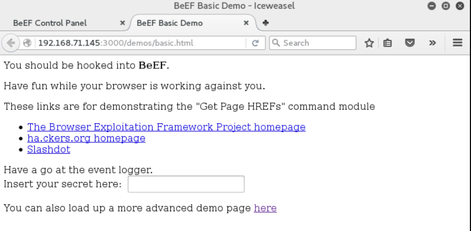Focus the Search box
This screenshot has height=231, width=471.
(x=313, y=43)
